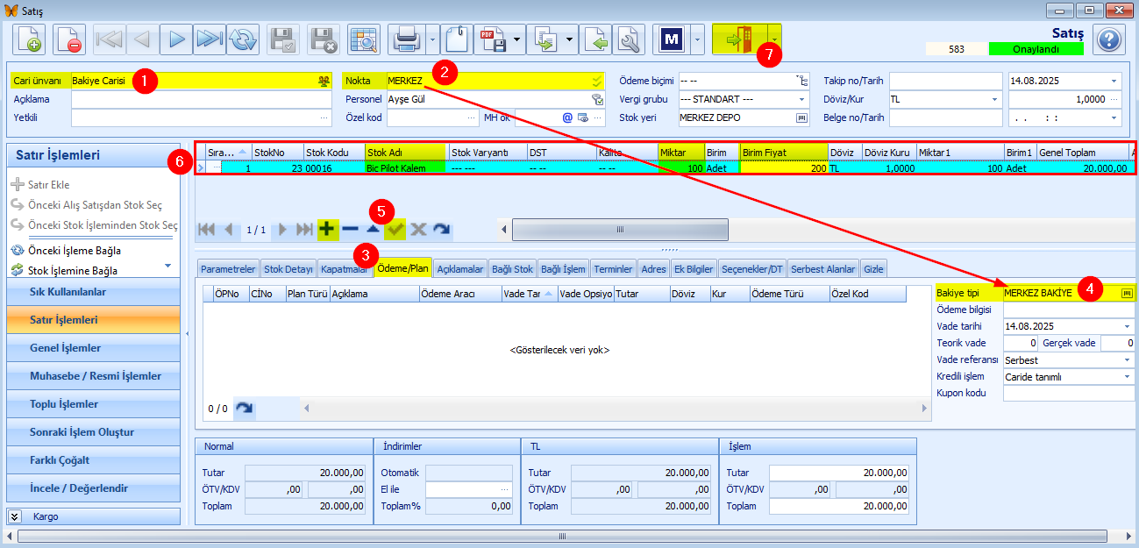Switch to the Stok Detayı tab
Viewport: 1139px width, 548px height.
click(288, 269)
